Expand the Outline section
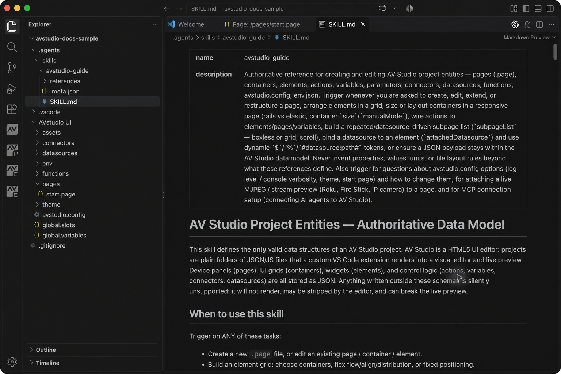561x374 pixels. (92, 350)
